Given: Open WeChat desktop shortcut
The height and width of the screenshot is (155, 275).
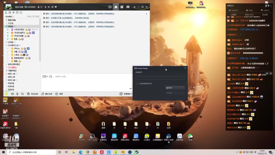Looking at the screenshot, I should (190, 137).
